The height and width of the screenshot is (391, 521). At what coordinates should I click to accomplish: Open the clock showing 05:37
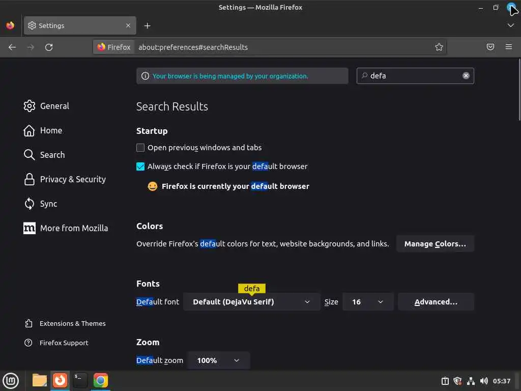[x=501, y=381]
